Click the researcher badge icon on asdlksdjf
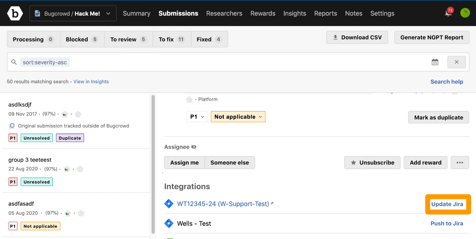The width and height of the screenshot is (476, 239). 65,114
